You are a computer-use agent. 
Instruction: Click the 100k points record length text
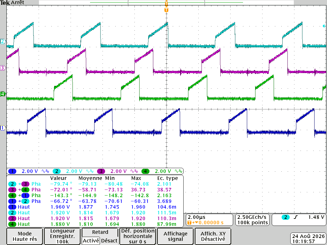pos(253,222)
